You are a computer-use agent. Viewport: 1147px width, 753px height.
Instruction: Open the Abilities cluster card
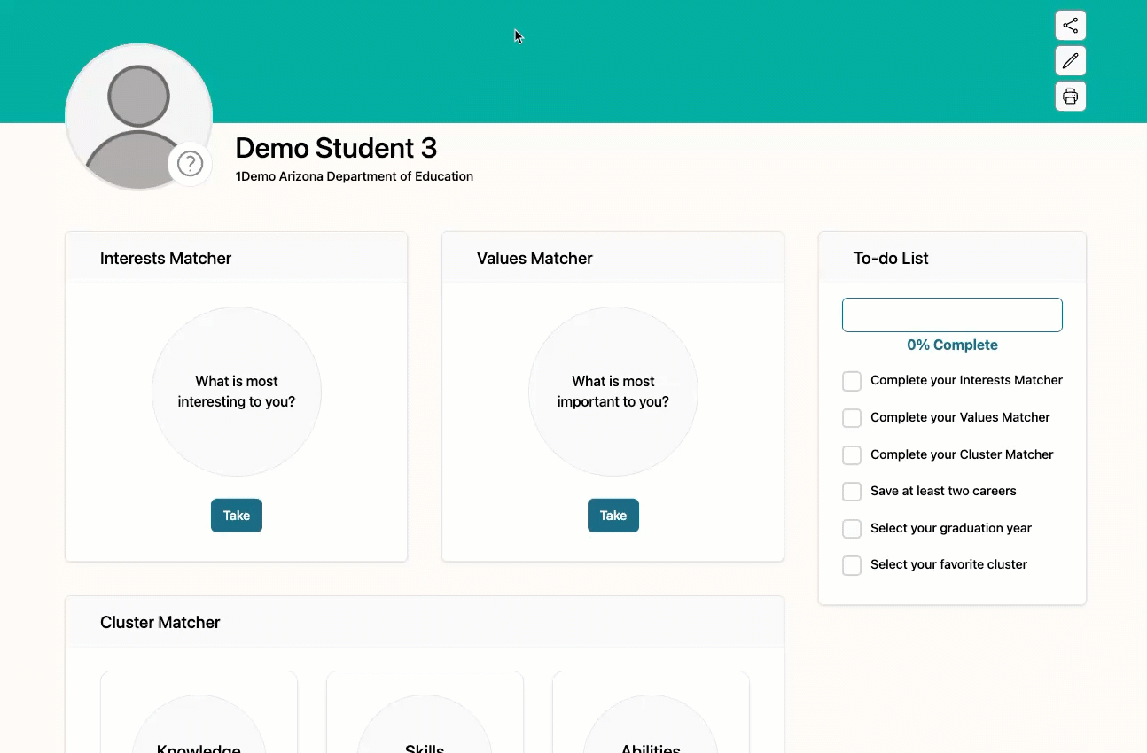tap(651, 713)
